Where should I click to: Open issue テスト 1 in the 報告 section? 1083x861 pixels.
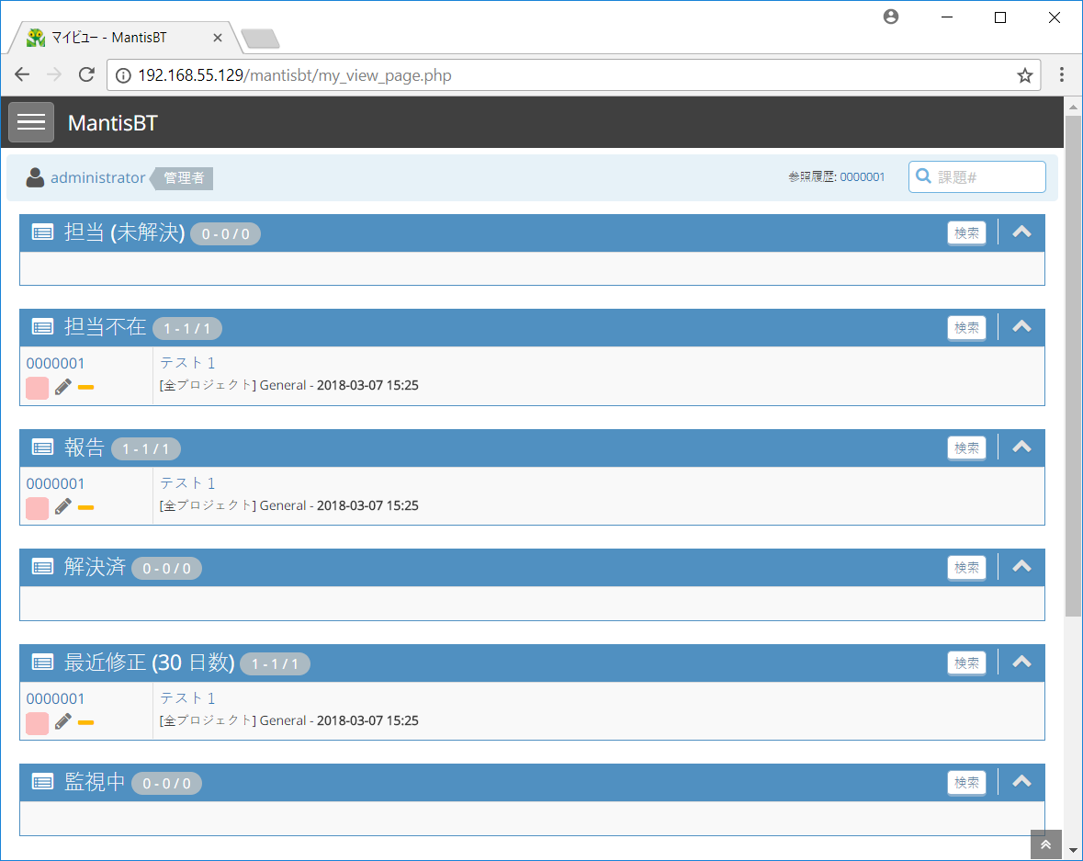pyautogui.click(x=186, y=482)
